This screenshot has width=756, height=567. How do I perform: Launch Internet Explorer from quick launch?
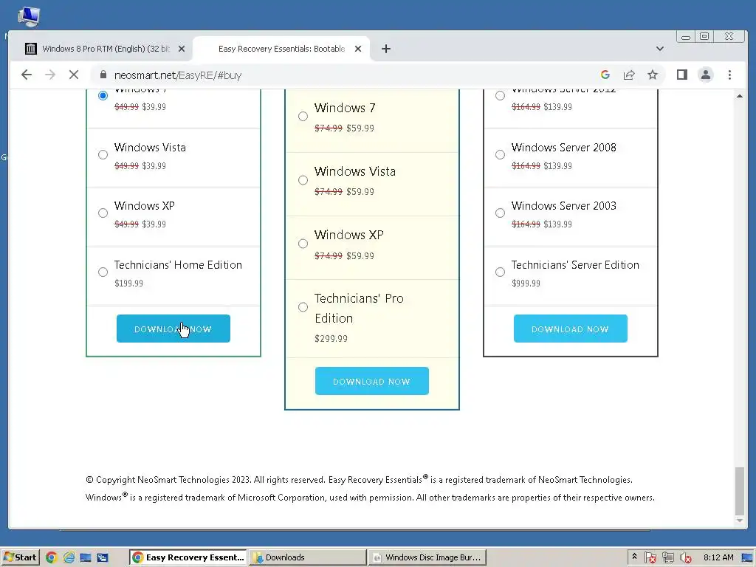point(69,557)
